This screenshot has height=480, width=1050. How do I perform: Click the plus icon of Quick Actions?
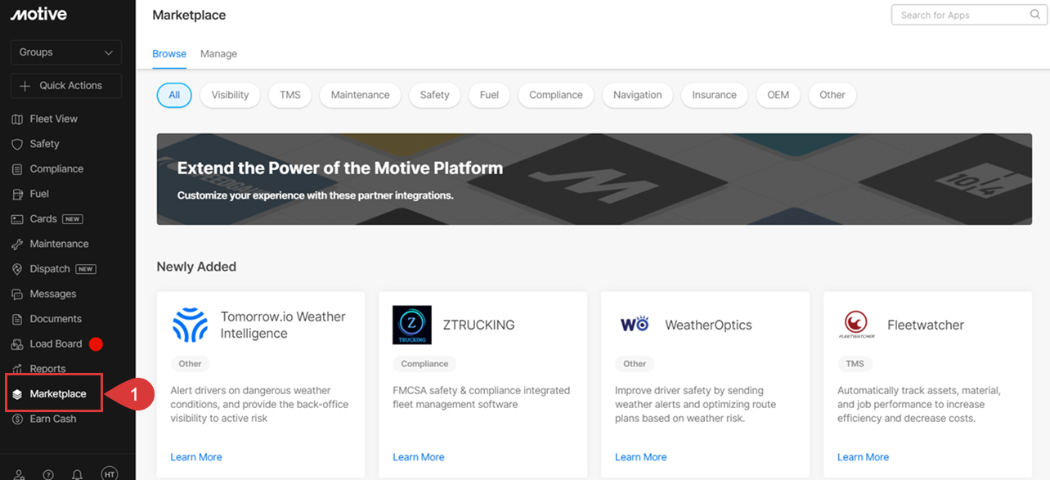point(25,86)
